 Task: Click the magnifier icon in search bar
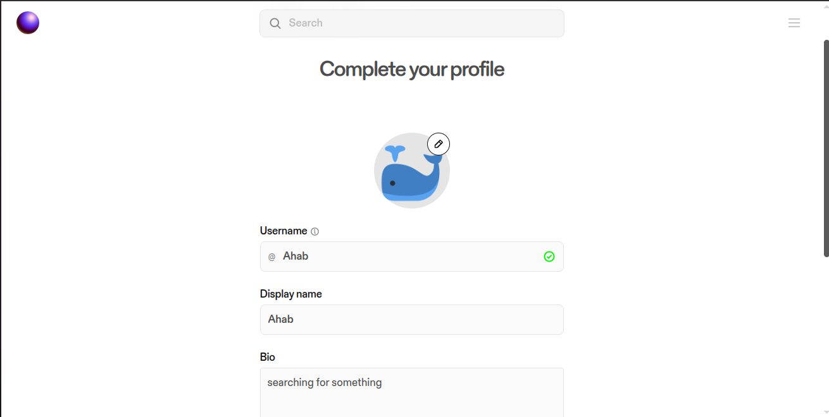(275, 23)
